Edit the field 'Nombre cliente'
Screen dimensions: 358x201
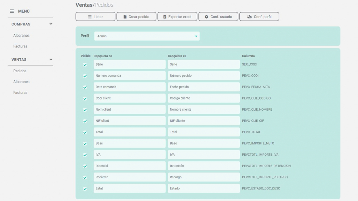pyautogui.click(x=204, y=109)
